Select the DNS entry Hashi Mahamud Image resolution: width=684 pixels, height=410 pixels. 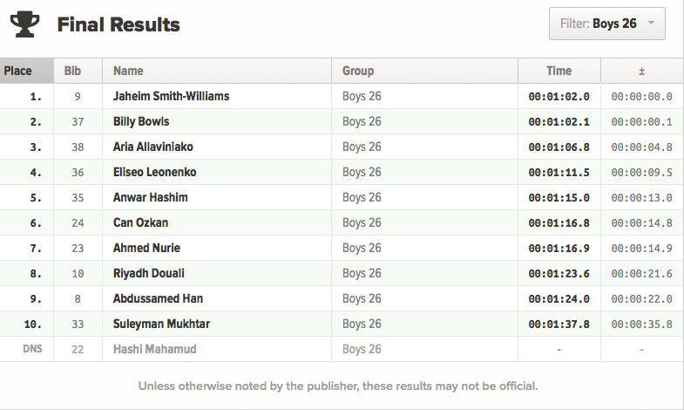coord(154,349)
